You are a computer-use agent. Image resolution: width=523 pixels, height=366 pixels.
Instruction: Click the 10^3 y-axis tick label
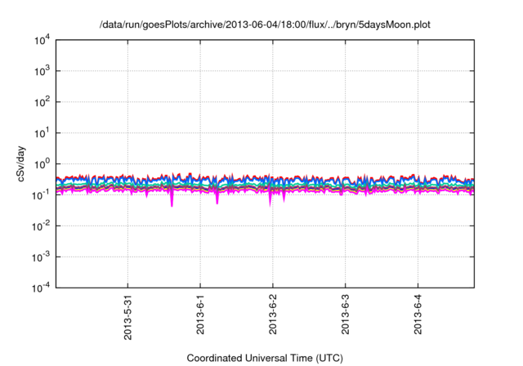click(x=42, y=71)
